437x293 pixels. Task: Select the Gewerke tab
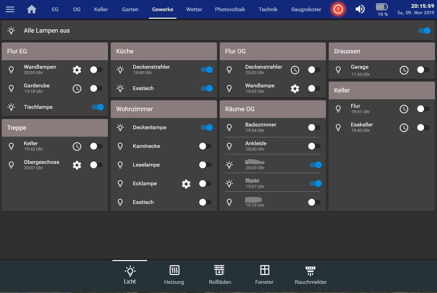pos(162,10)
